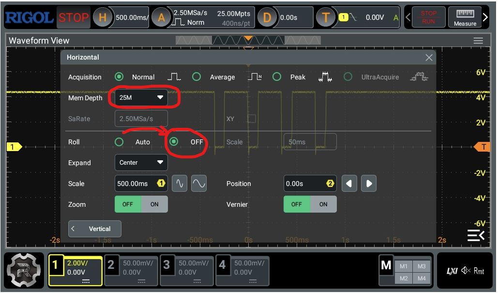Click the 0.00s delay readout

pos(288,17)
